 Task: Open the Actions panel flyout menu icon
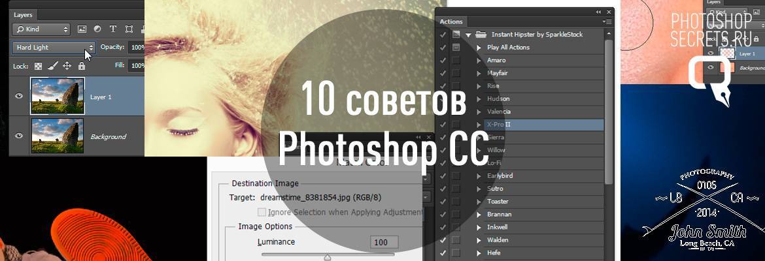point(606,22)
